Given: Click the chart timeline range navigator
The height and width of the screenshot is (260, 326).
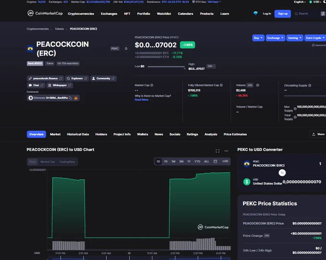Looking at the screenshot, I should coord(139,259).
